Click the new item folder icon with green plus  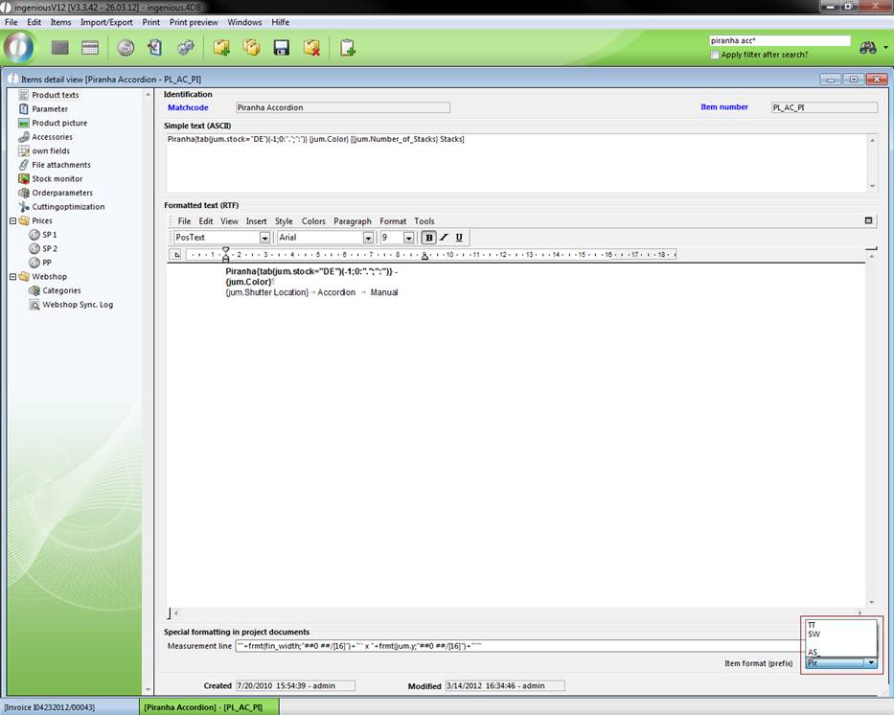click(221, 47)
